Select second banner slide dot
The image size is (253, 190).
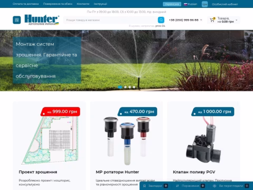point(125,87)
